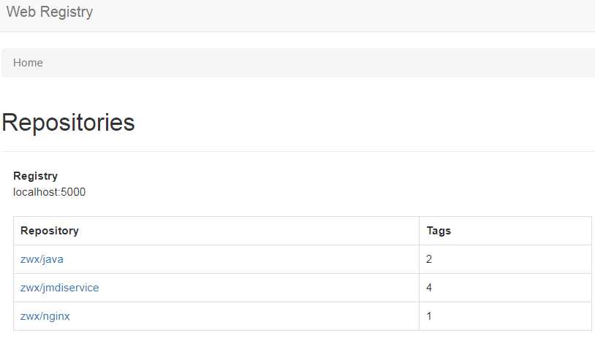Click the Web Registry brand title
The height and width of the screenshot is (341, 595).
pyautogui.click(x=49, y=12)
